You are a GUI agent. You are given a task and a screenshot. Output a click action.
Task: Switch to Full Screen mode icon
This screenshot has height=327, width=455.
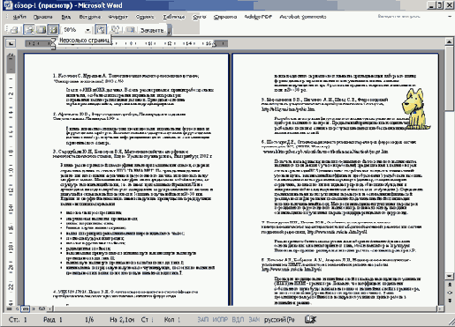pos(130,30)
